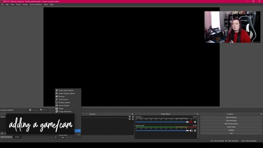Expand the Deprecated submenu
This screenshot has height=148, width=263.
[68, 135]
